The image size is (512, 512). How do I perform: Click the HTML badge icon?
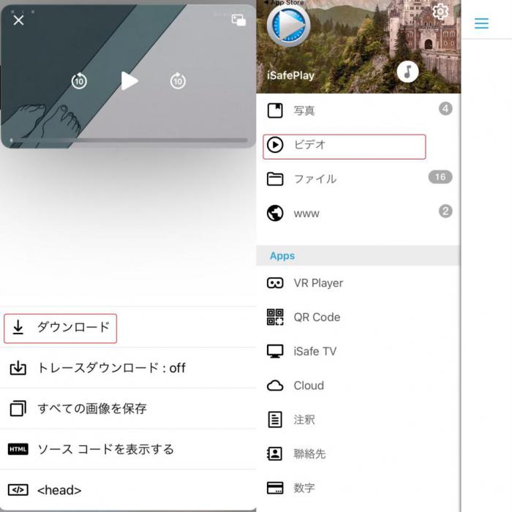click(x=18, y=449)
